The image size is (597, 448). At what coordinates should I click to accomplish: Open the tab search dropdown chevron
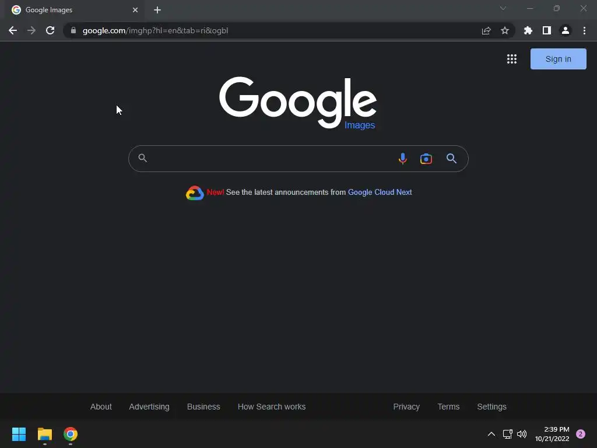[x=503, y=8]
